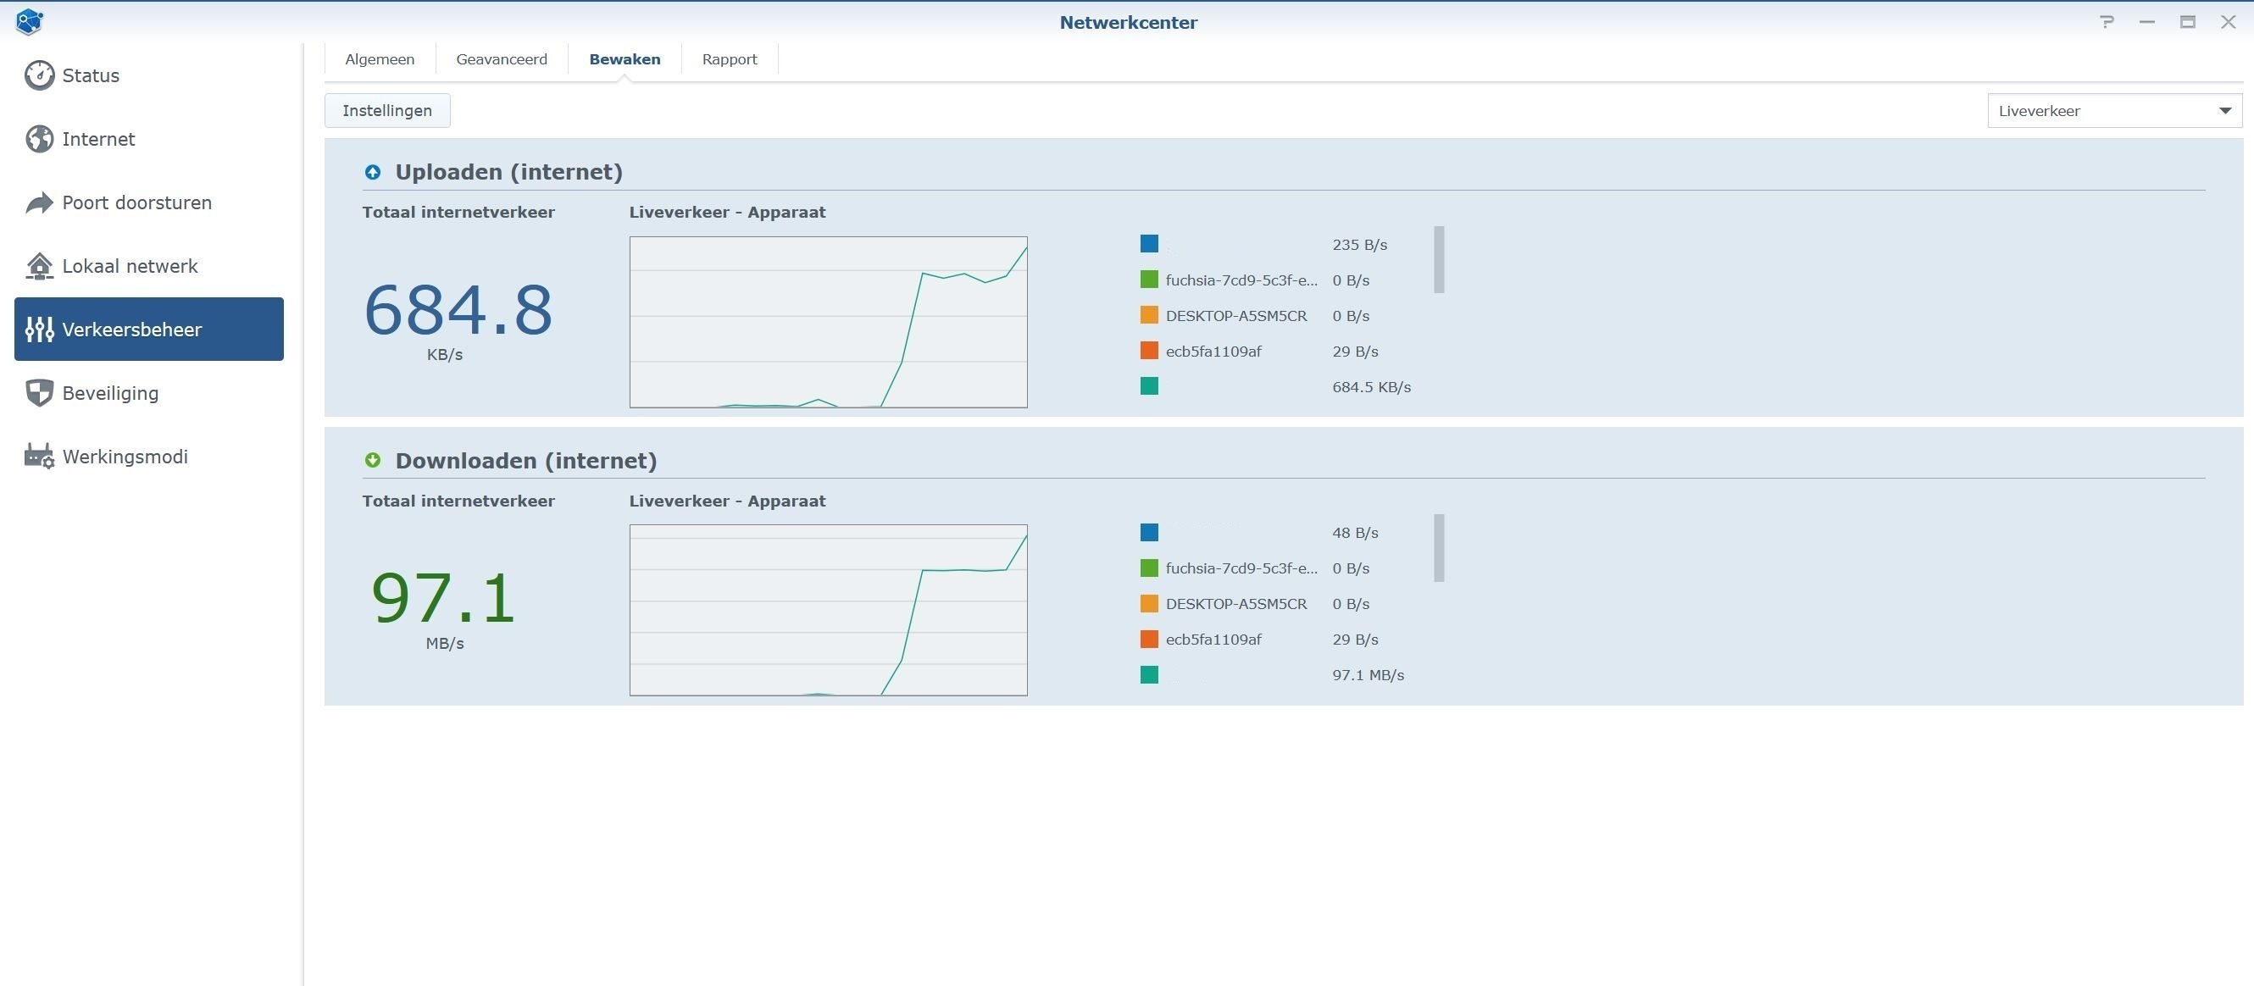Click the upload arrow icon next to Uploaden
The width and height of the screenshot is (2254, 986).
coord(373,172)
